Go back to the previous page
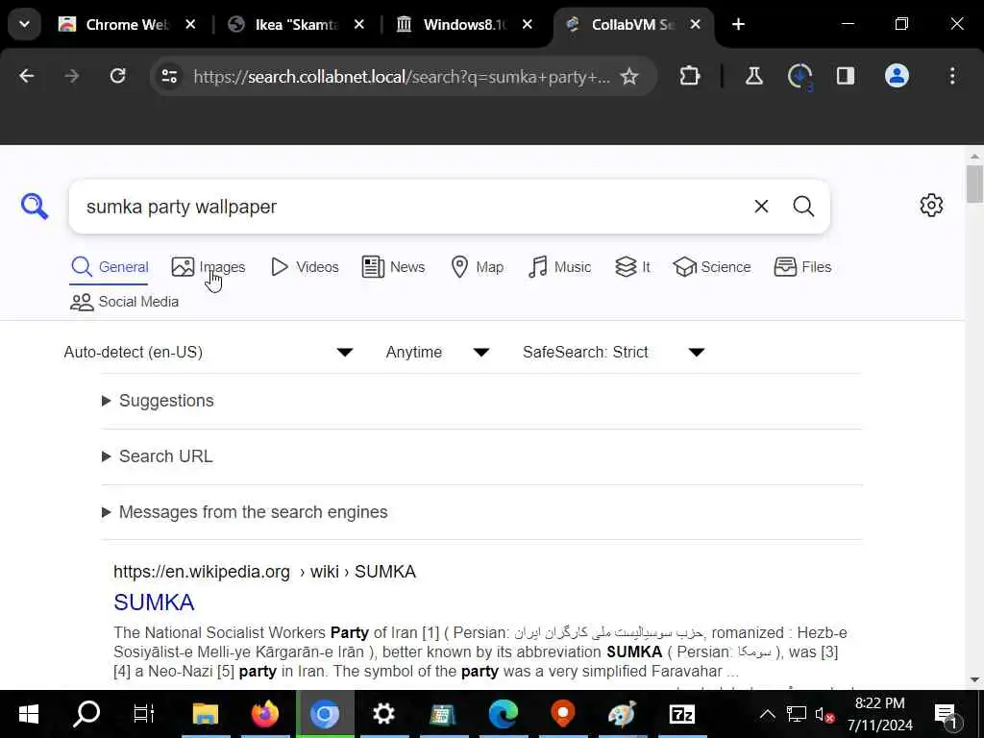 click(x=26, y=76)
